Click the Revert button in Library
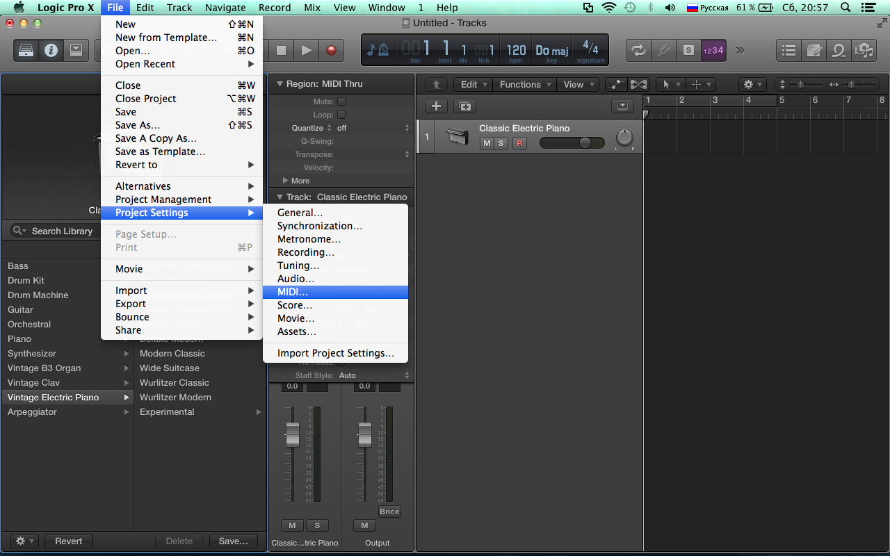The image size is (890, 556). tap(69, 541)
